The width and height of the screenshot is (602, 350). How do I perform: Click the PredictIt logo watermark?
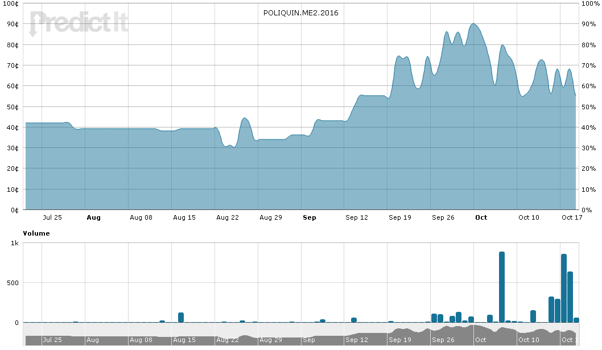coord(79,24)
